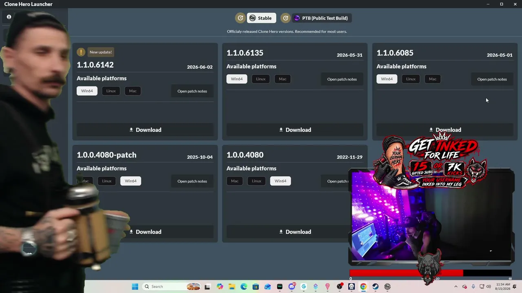This screenshot has height=293, width=522.
Task: Switch to Google Chrome in the taskbar
Action: pyautogui.click(x=363, y=286)
